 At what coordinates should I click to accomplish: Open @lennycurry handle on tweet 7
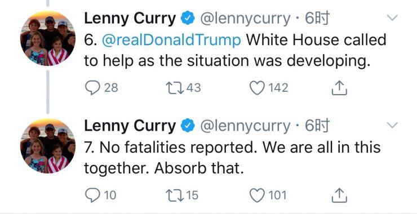[x=245, y=126]
